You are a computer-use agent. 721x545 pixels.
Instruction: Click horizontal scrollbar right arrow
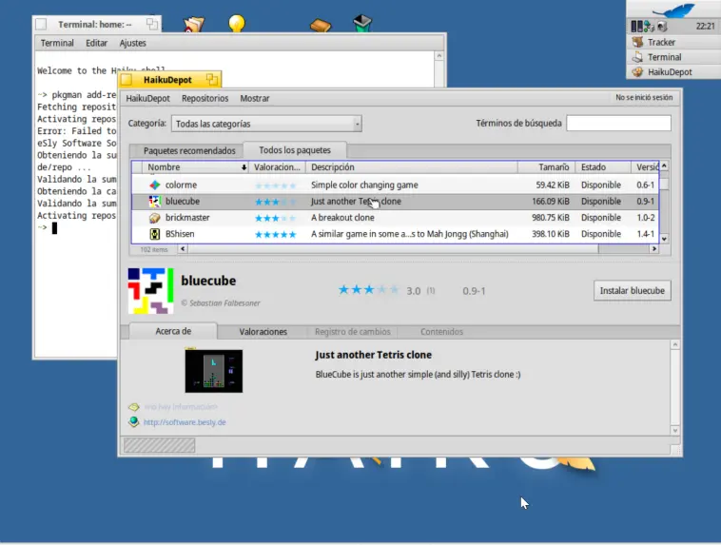pos(653,249)
